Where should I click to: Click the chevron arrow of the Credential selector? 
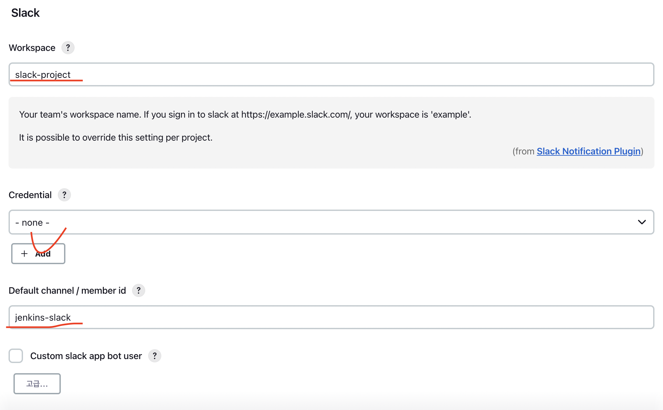642,222
